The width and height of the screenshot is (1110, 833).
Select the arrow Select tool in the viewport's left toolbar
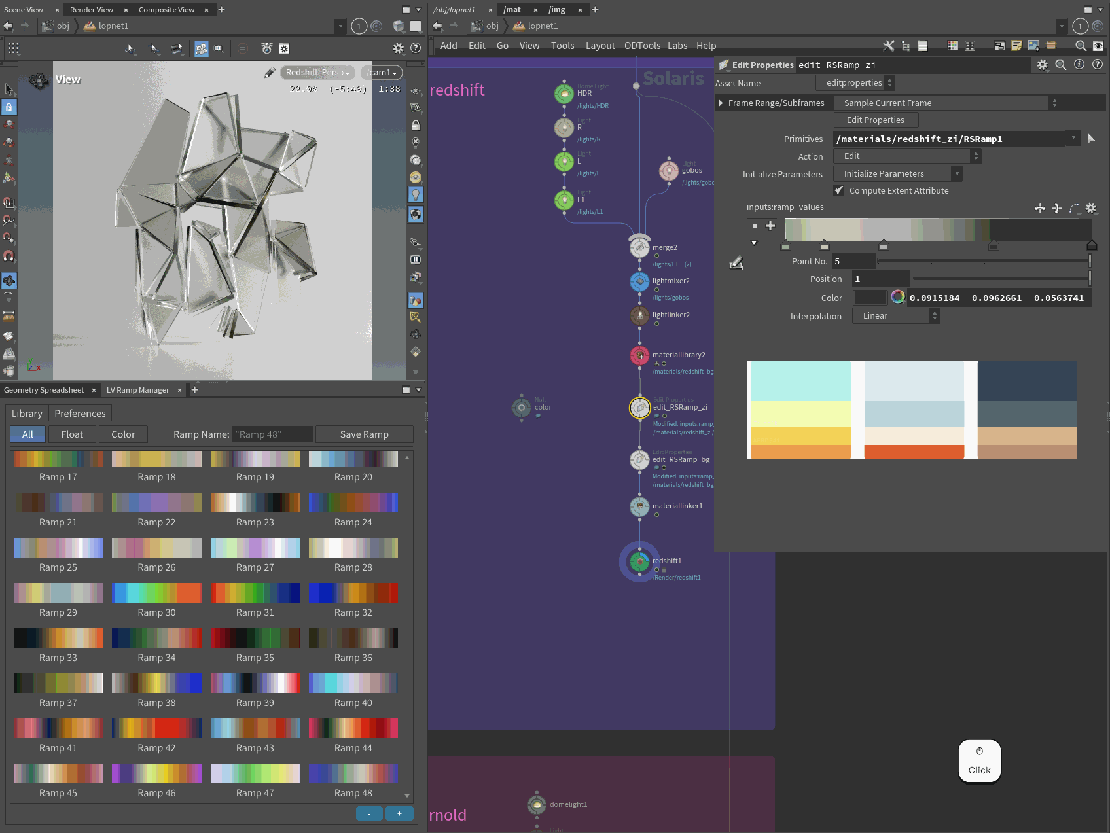pyautogui.click(x=9, y=89)
